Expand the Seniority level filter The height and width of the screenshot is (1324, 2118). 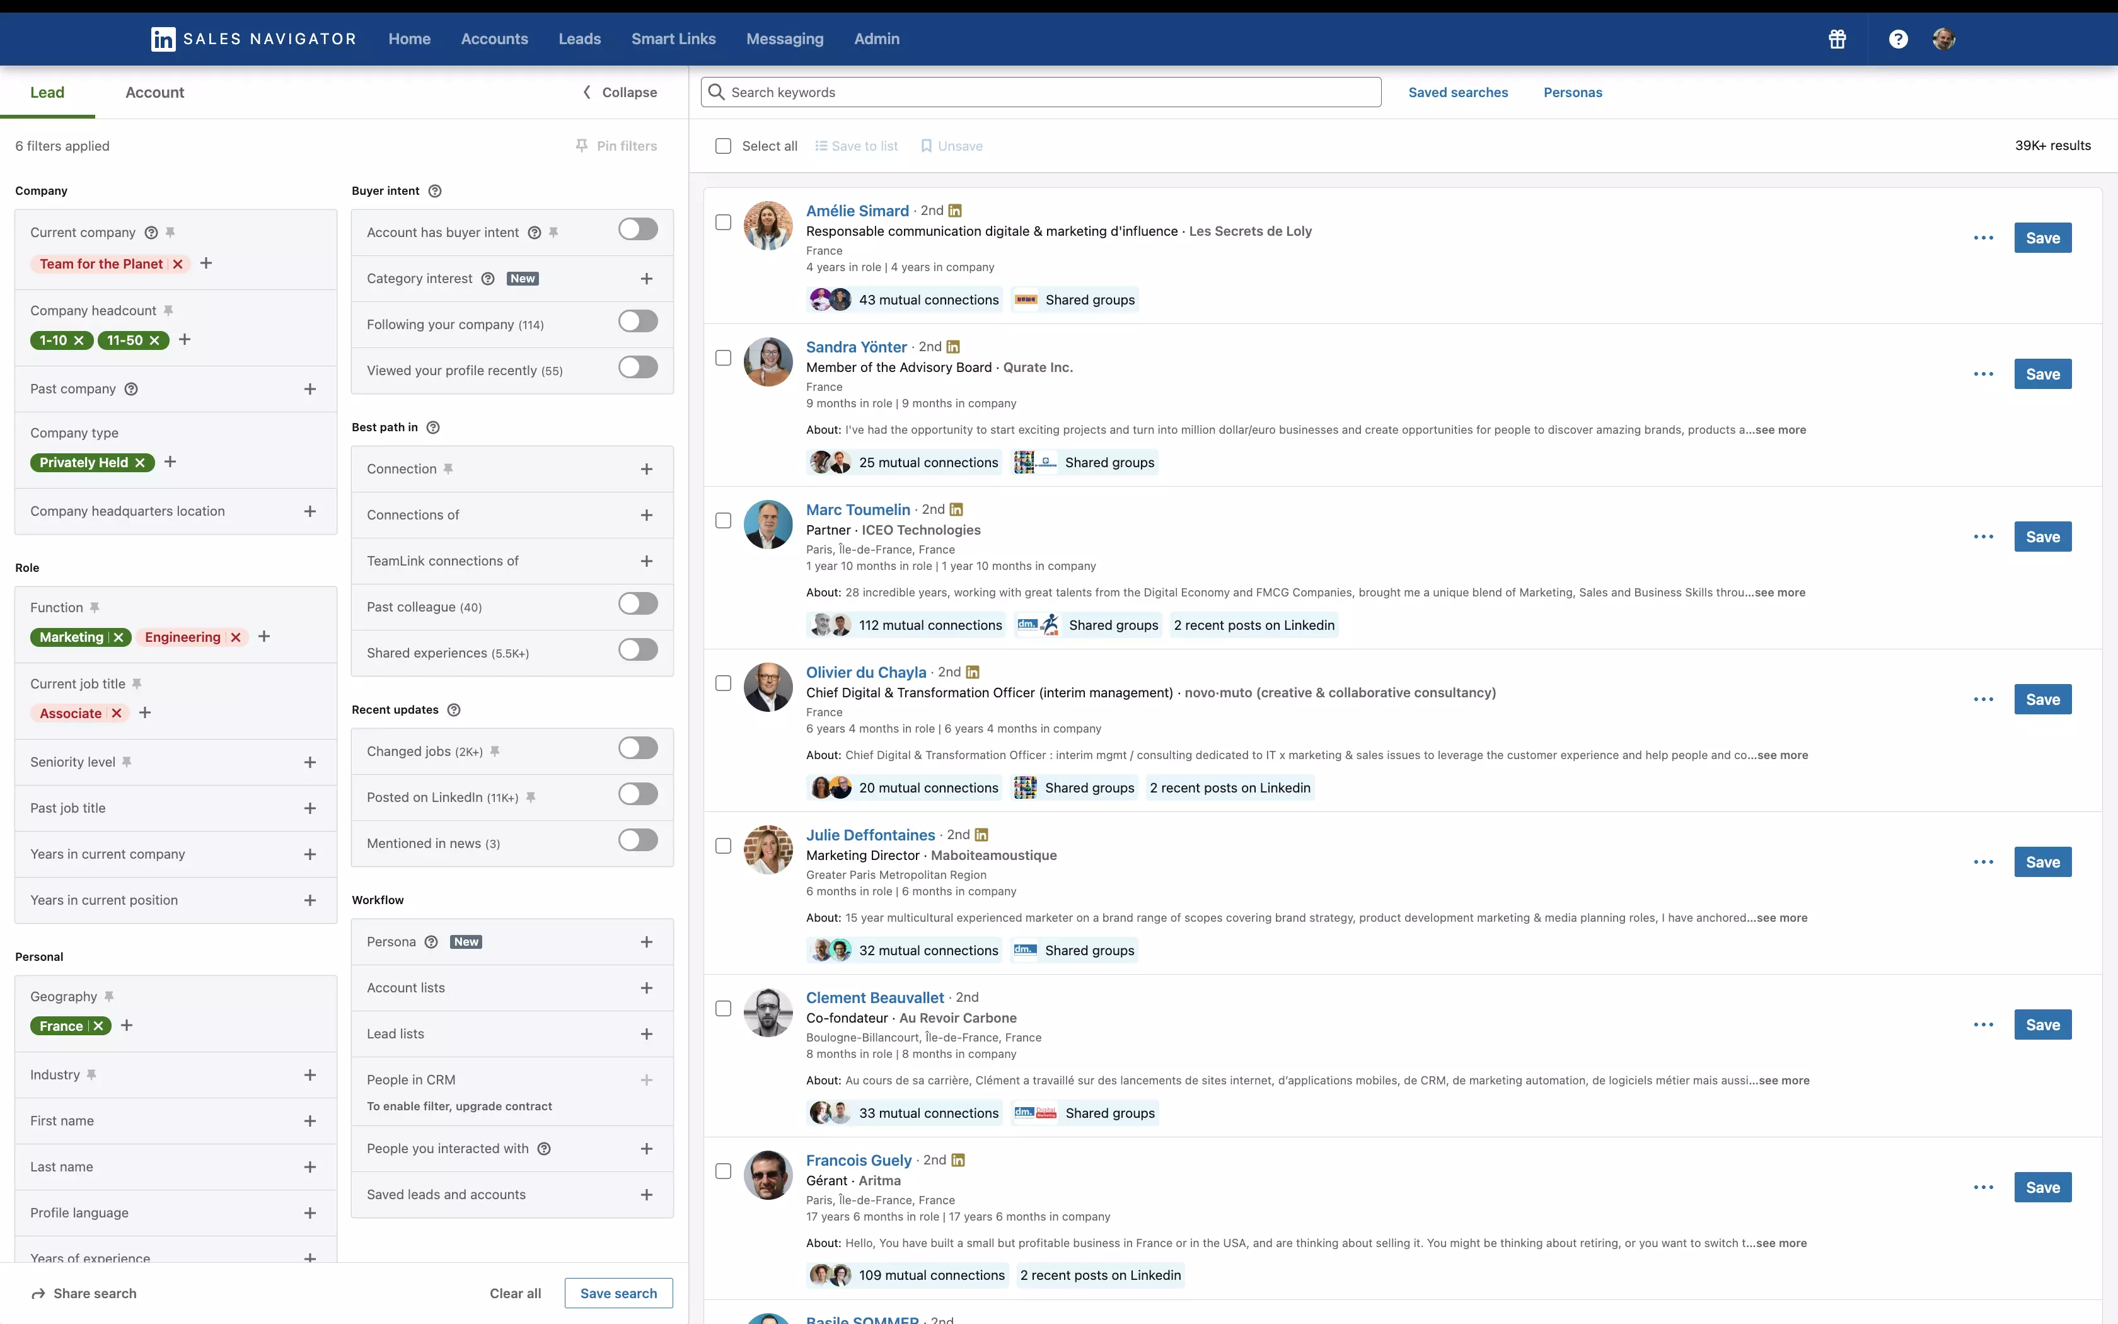(x=310, y=763)
